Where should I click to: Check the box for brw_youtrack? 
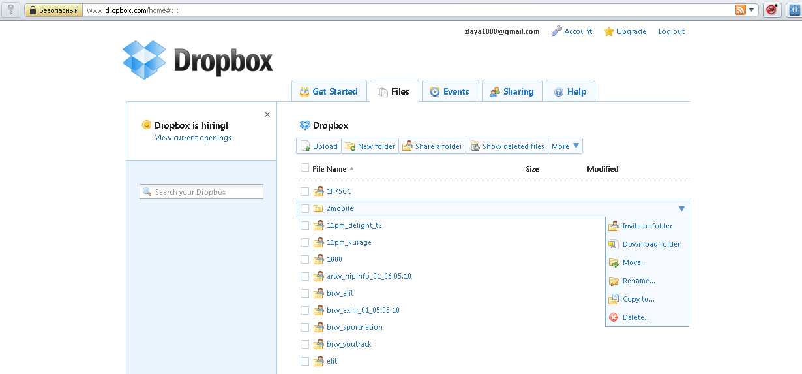point(304,344)
